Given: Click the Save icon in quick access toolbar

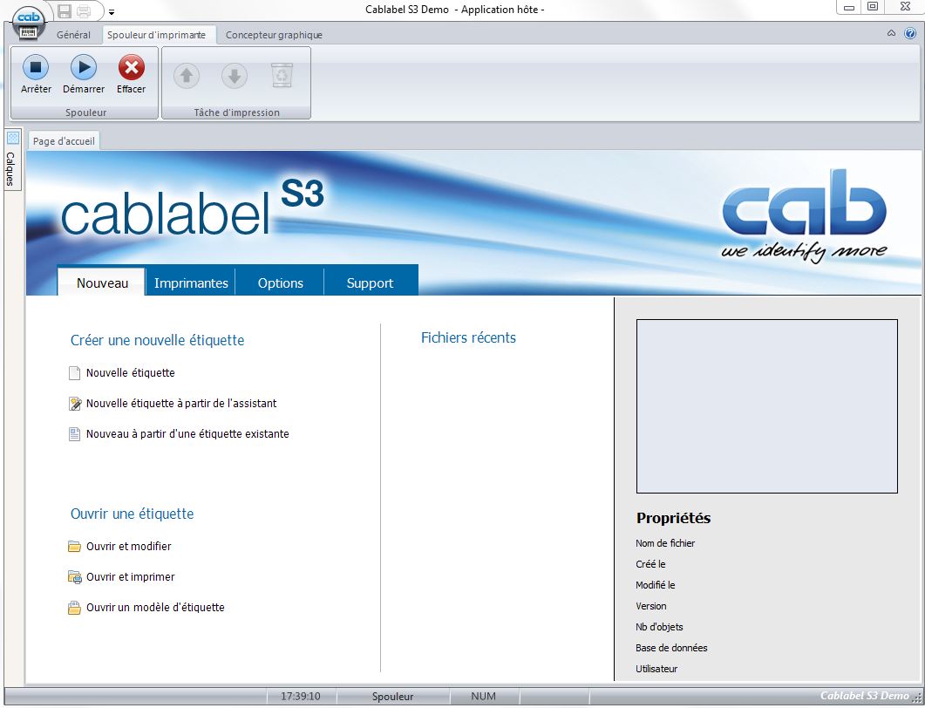Looking at the screenshot, I should pos(65,10).
